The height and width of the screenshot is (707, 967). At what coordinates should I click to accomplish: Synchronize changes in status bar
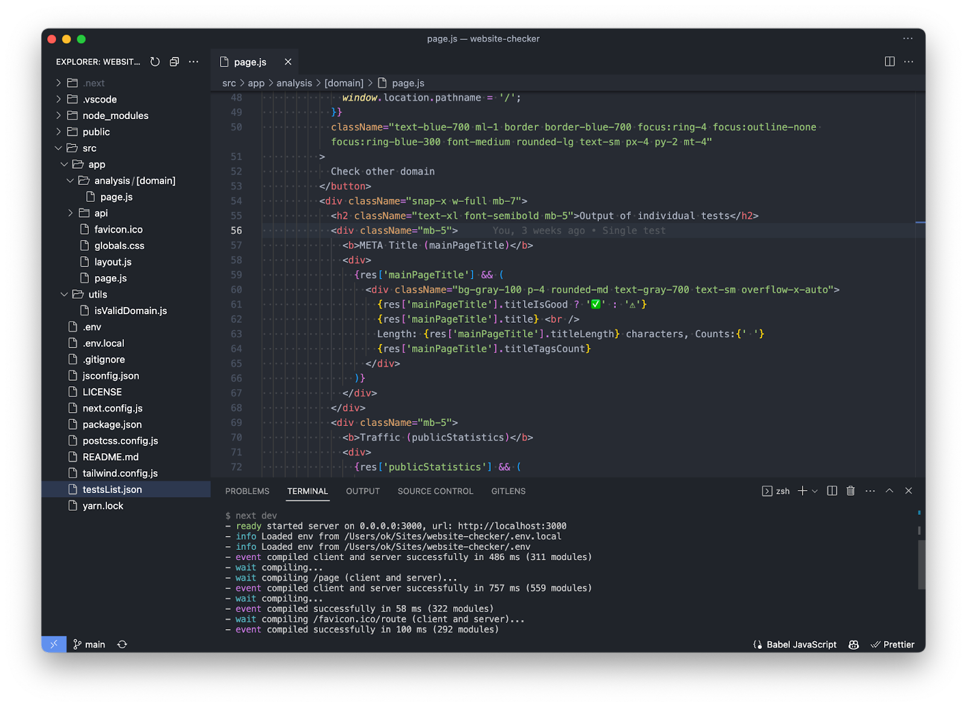pos(122,644)
